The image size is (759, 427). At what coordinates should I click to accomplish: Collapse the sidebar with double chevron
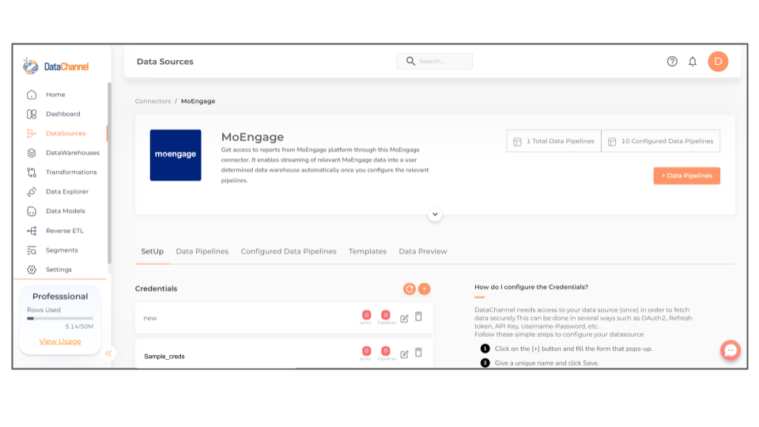108,353
